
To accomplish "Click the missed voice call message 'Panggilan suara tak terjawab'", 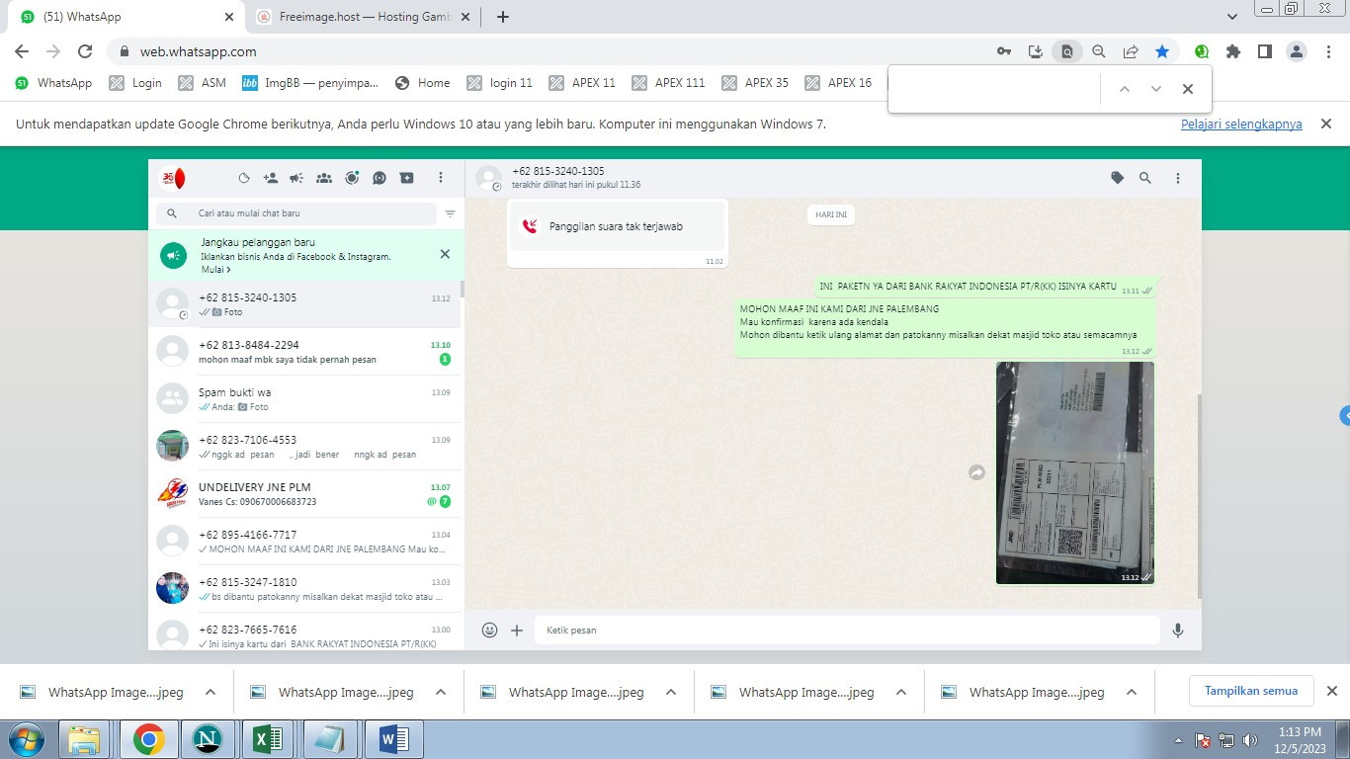I will [x=617, y=226].
